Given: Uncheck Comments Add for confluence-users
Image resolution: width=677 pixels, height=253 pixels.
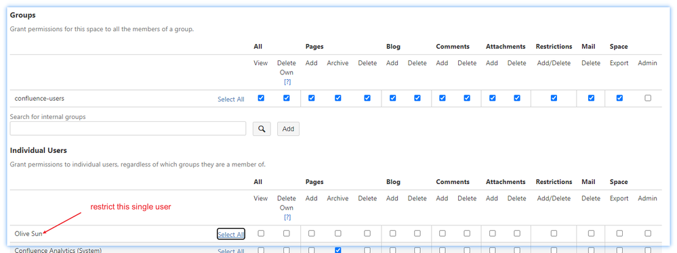Looking at the screenshot, I should click(x=442, y=98).
